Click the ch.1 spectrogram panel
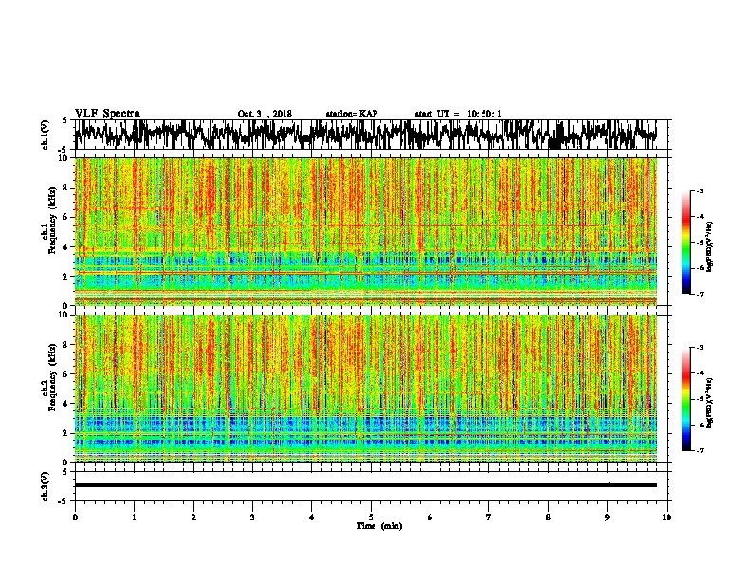The height and width of the screenshot is (580, 751). pyautogui.click(x=366, y=231)
